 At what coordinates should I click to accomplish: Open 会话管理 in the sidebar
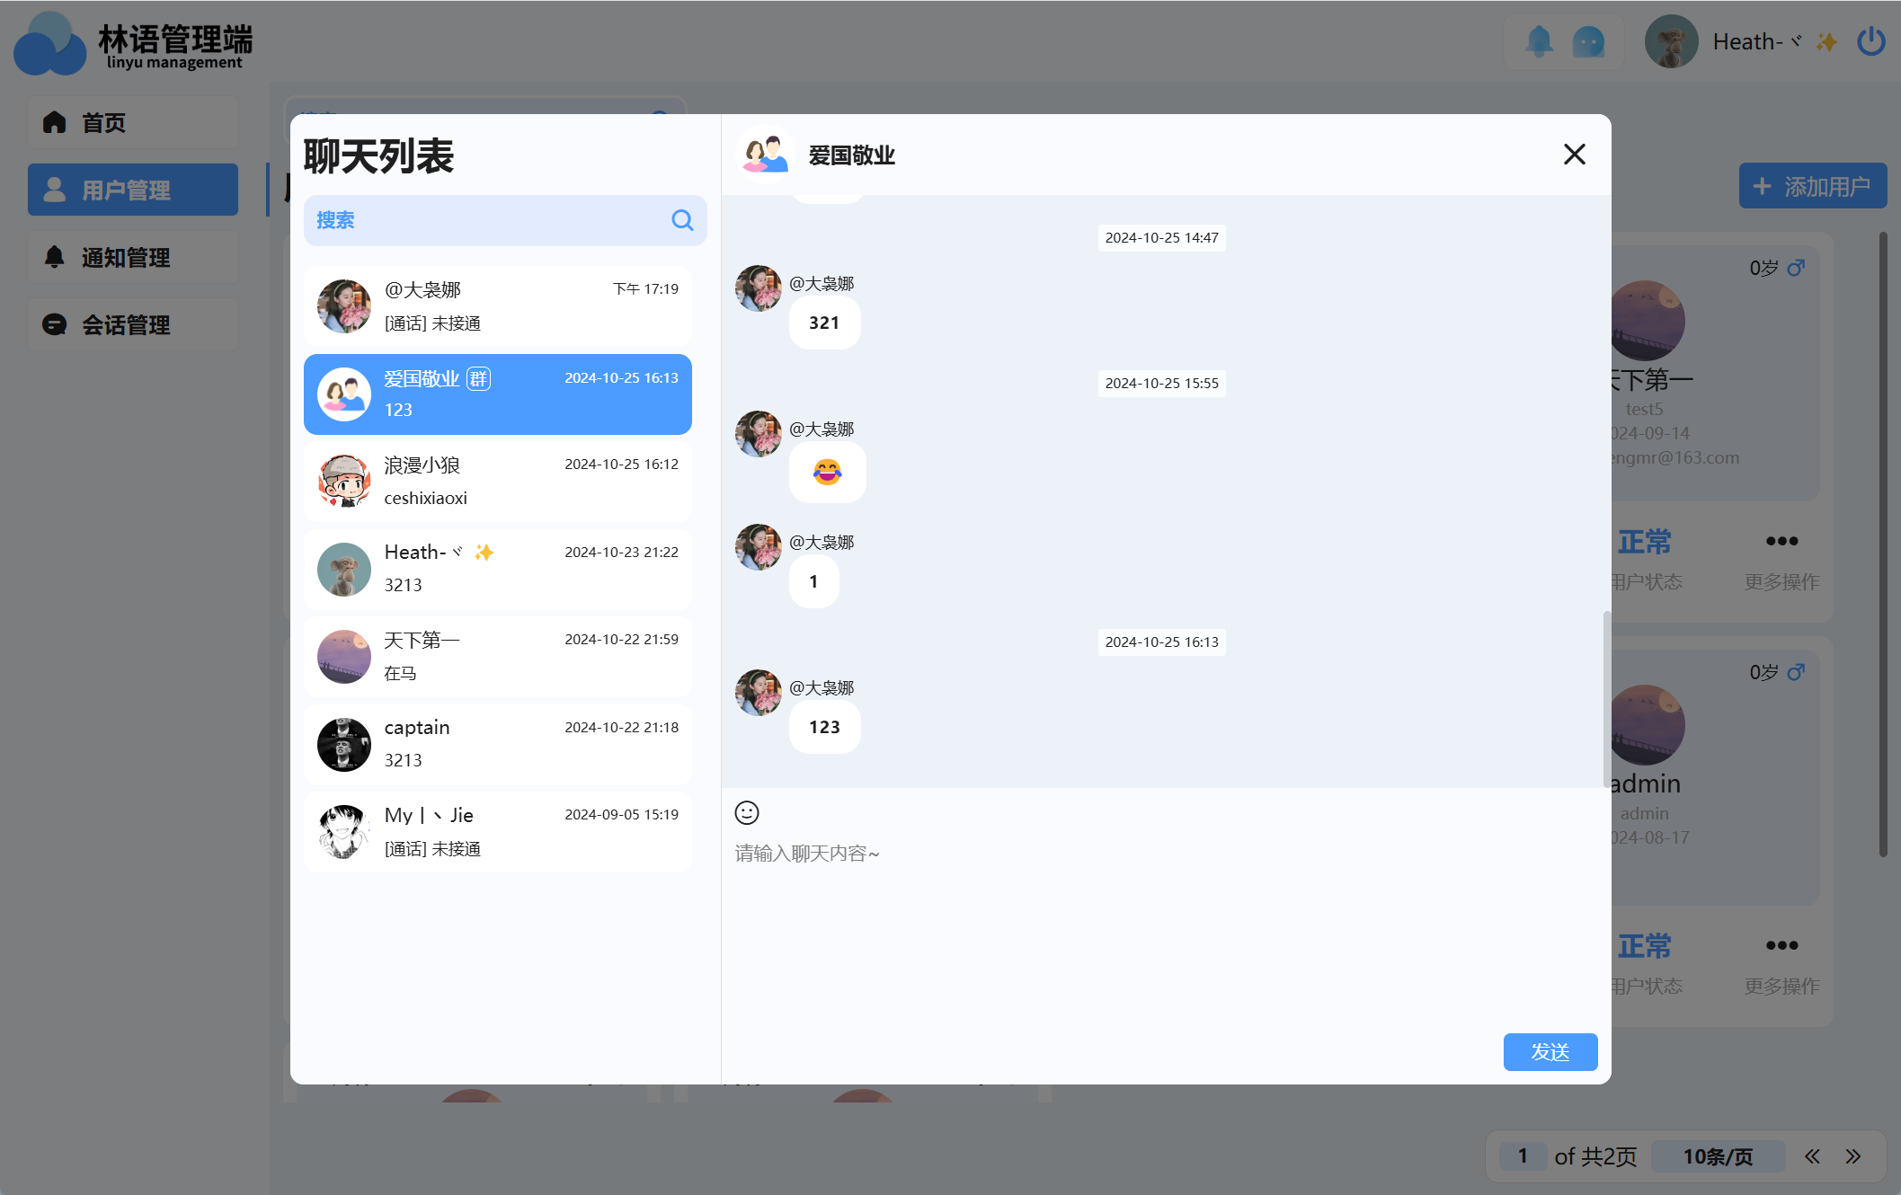(x=133, y=324)
